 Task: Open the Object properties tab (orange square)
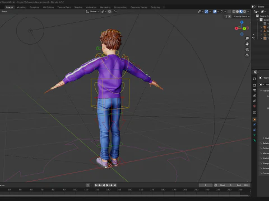(254, 119)
